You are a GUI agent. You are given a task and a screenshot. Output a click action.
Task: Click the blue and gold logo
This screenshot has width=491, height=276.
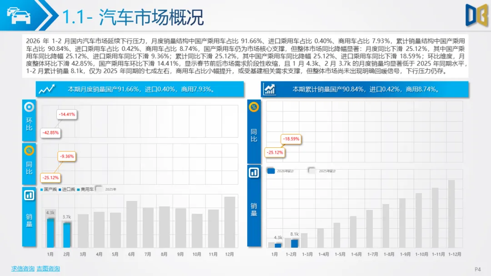(x=476, y=15)
